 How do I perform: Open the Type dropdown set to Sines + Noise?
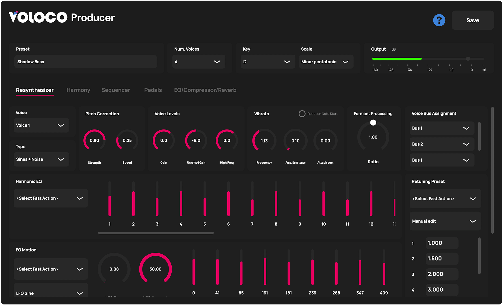click(41, 159)
